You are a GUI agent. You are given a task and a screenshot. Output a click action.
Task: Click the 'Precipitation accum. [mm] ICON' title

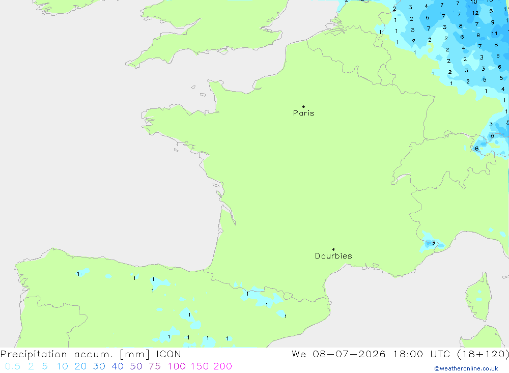click(91, 354)
